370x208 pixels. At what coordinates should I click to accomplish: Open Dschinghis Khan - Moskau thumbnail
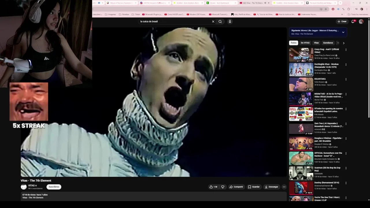tap(301, 69)
